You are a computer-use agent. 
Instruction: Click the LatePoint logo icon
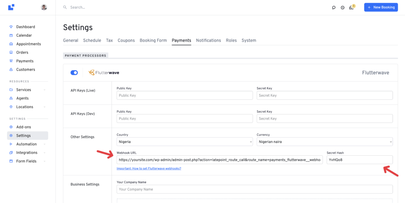pyautogui.click(x=11, y=7)
